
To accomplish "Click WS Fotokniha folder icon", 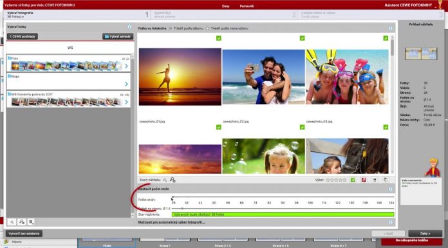I will 10,94.
